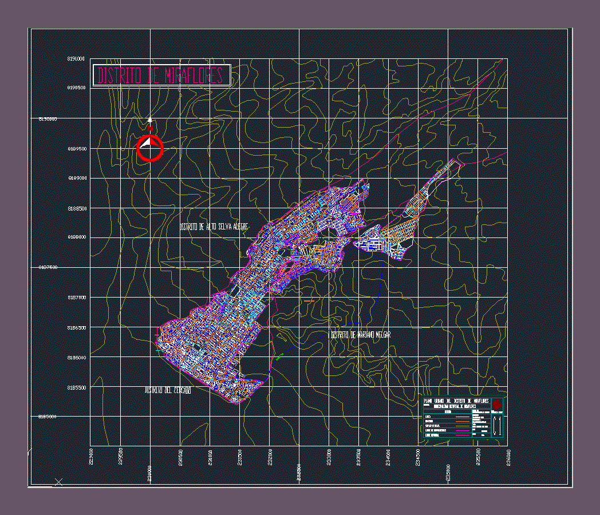
Task: Select the 8186000 northing coordinate label
Action: tap(77, 358)
